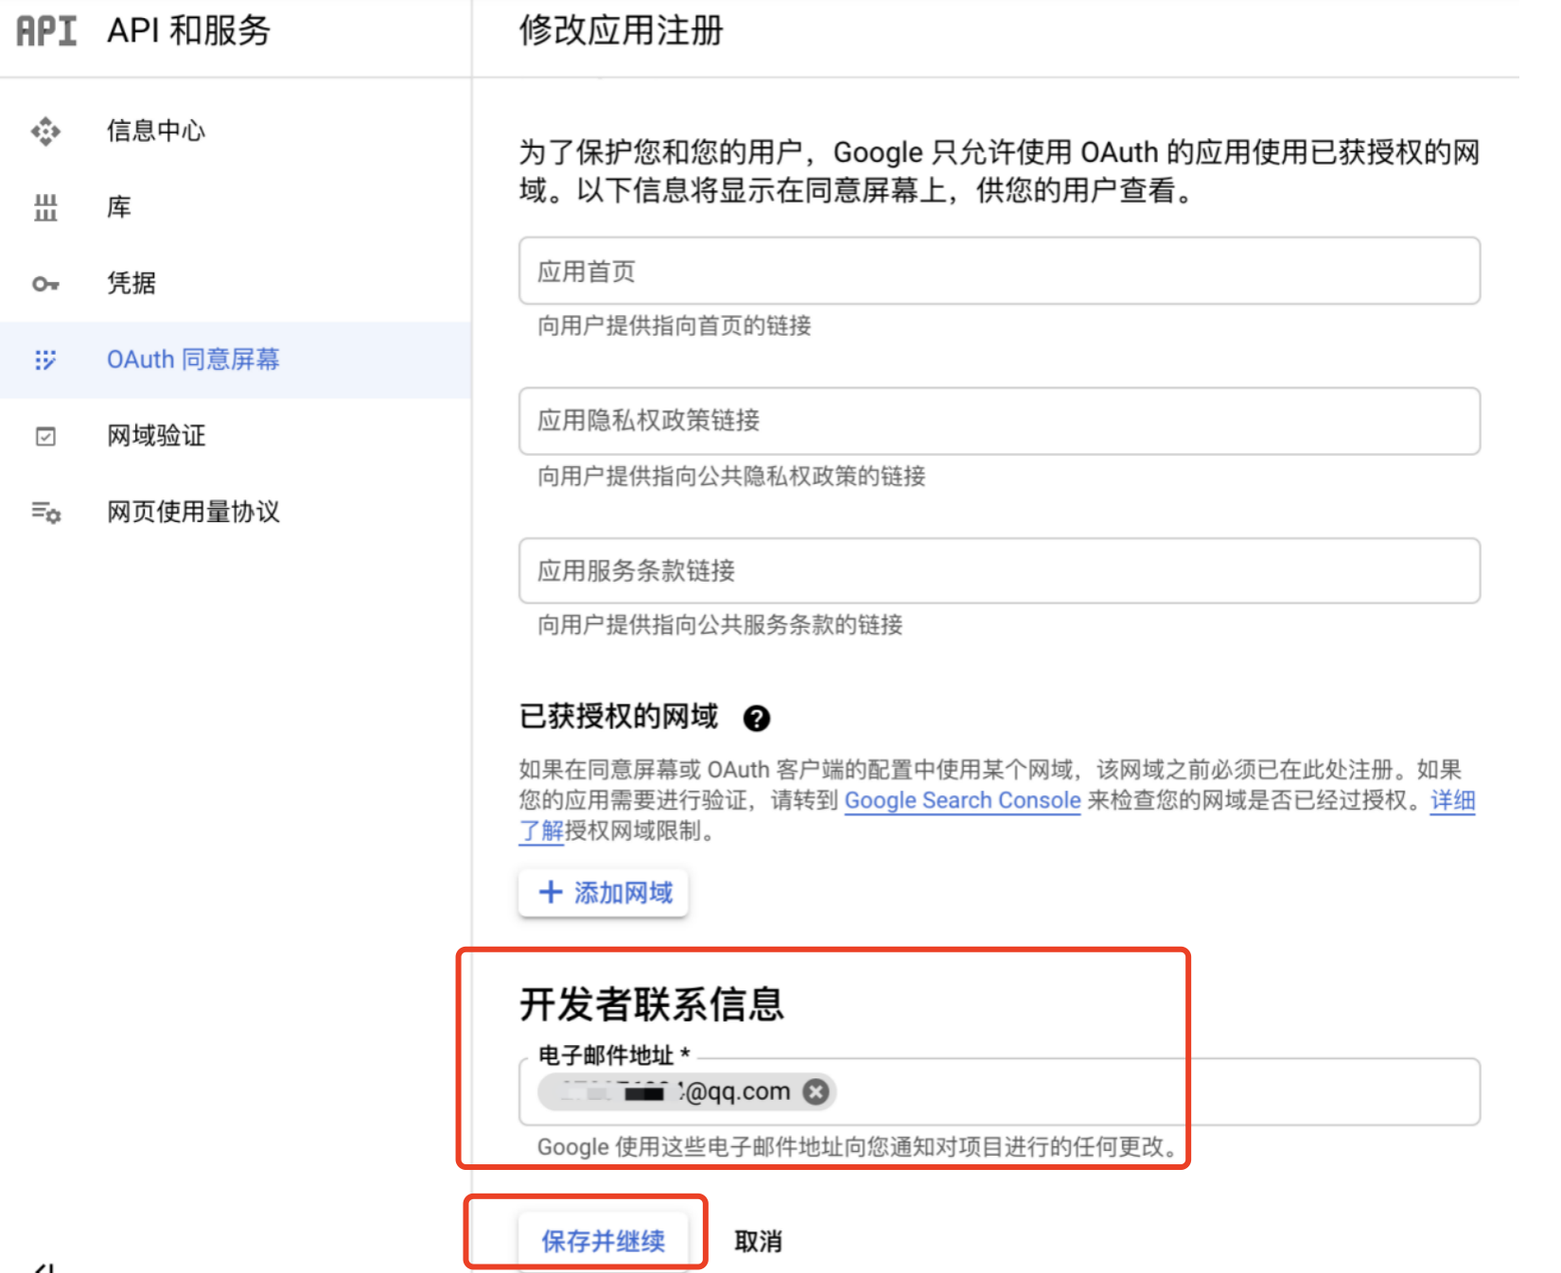The height and width of the screenshot is (1273, 1561).
Task: Click the 取消 button
Action: tap(759, 1240)
